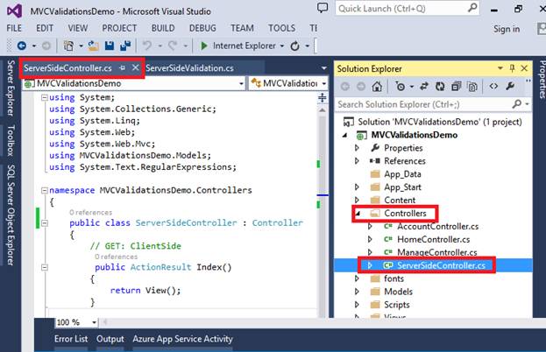Expand the App_Start folder node
The image size is (546, 352).
[x=357, y=187]
